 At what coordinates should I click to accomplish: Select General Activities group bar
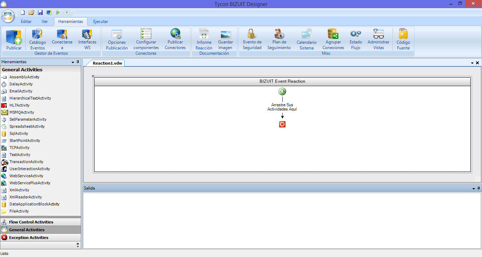41,230
